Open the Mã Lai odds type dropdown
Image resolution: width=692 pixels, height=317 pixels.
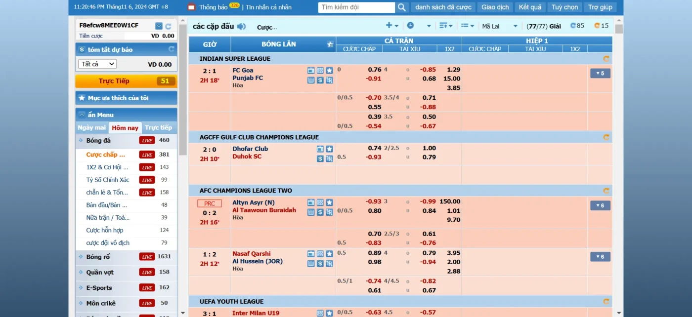click(500, 26)
